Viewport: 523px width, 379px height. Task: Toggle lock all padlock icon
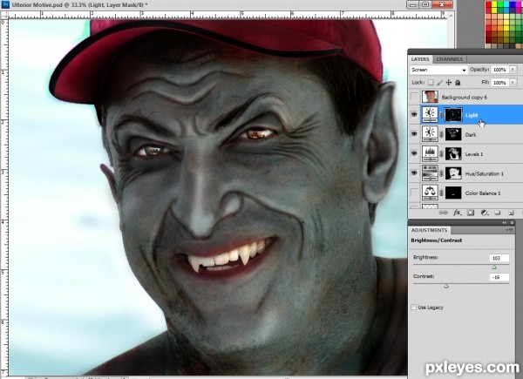458,82
